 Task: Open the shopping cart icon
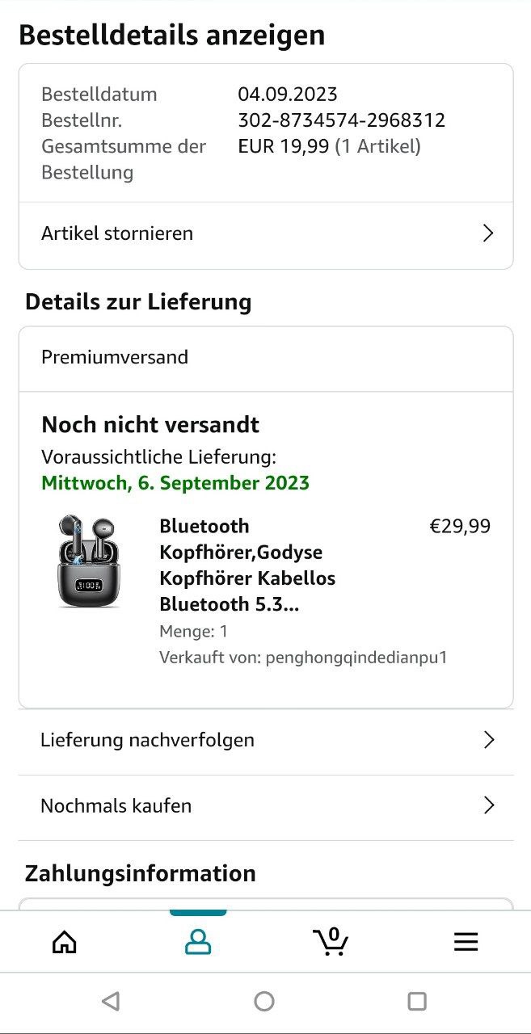click(x=331, y=941)
